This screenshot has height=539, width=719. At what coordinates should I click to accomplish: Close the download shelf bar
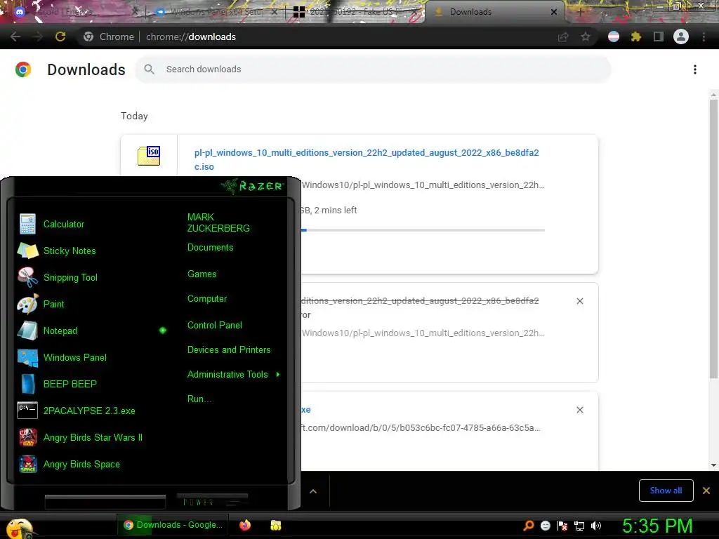tap(706, 491)
